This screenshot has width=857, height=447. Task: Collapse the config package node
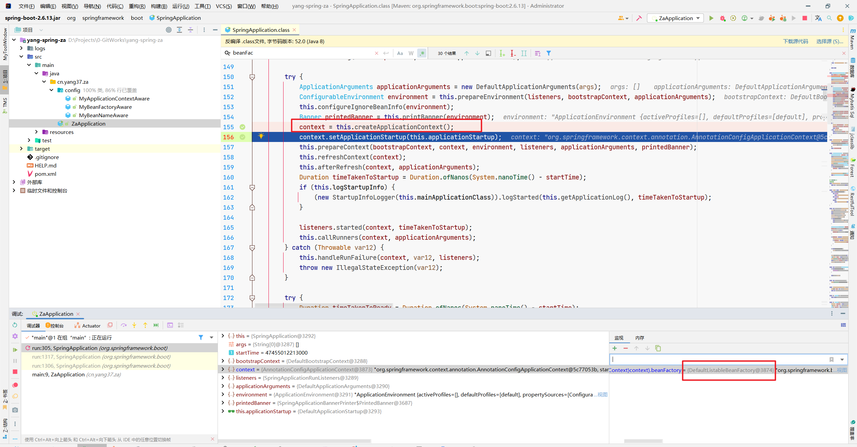click(x=51, y=90)
